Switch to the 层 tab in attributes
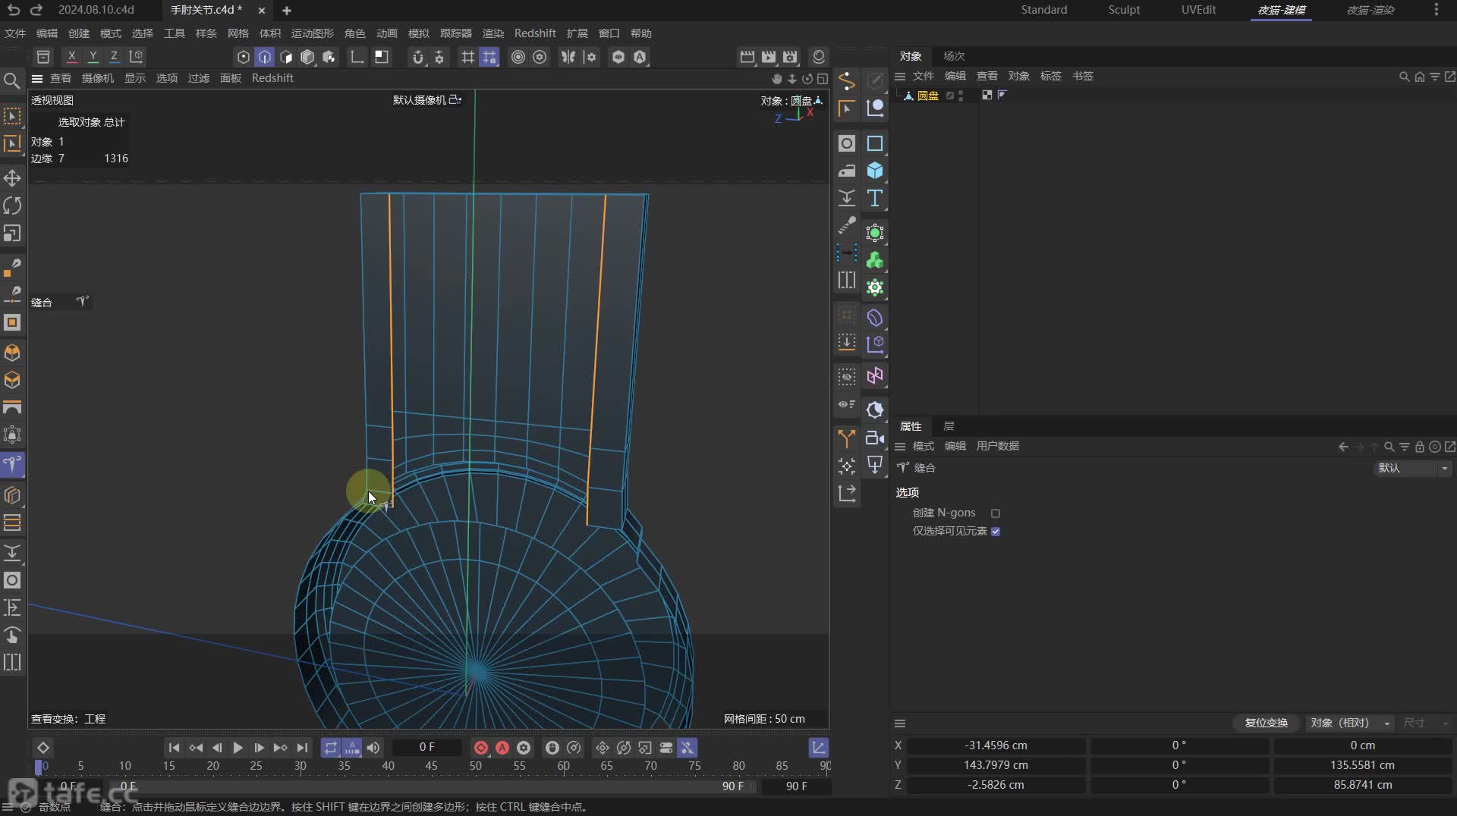Viewport: 1457px width, 816px height. 949,426
